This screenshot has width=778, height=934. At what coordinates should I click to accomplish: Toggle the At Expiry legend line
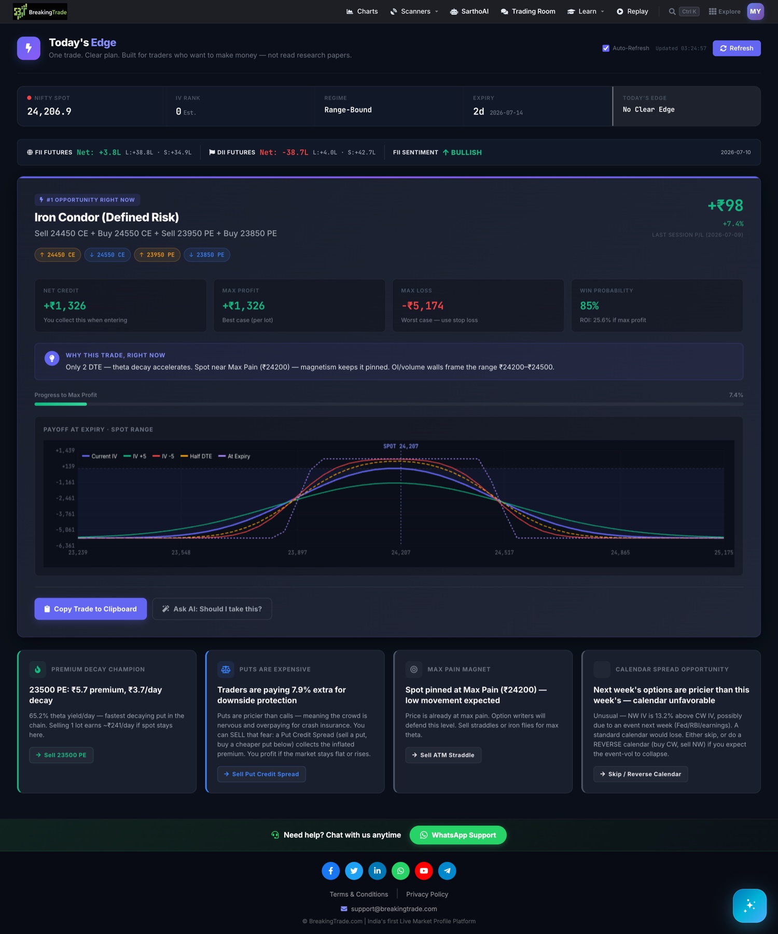(x=234, y=456)
